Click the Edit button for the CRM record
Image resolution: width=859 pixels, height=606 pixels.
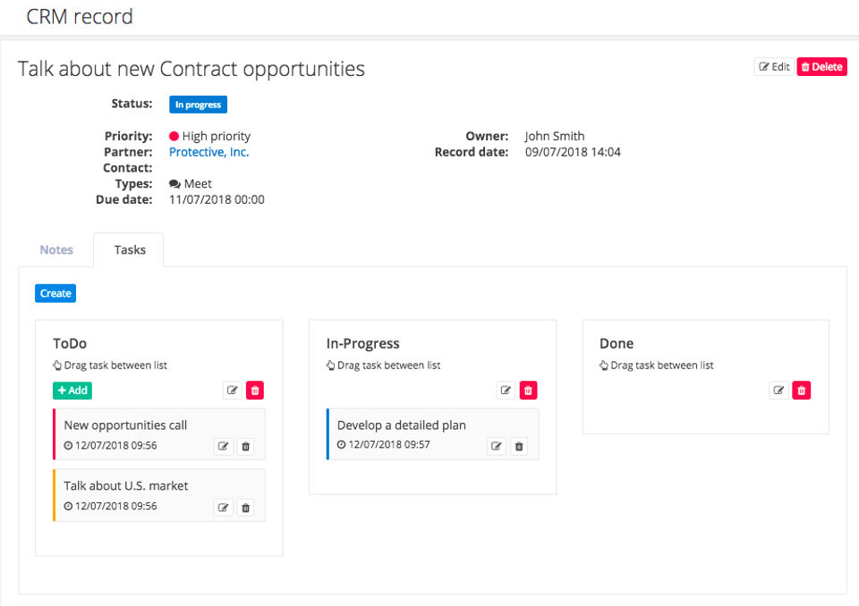coord(774,67)
